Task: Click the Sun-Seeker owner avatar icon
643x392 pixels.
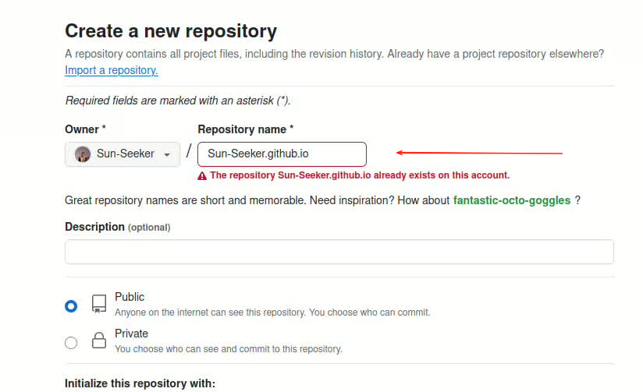Action: coord(82,154)
